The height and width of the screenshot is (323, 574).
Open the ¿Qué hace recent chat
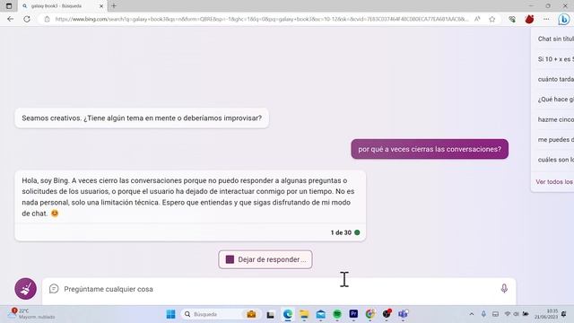555,100
